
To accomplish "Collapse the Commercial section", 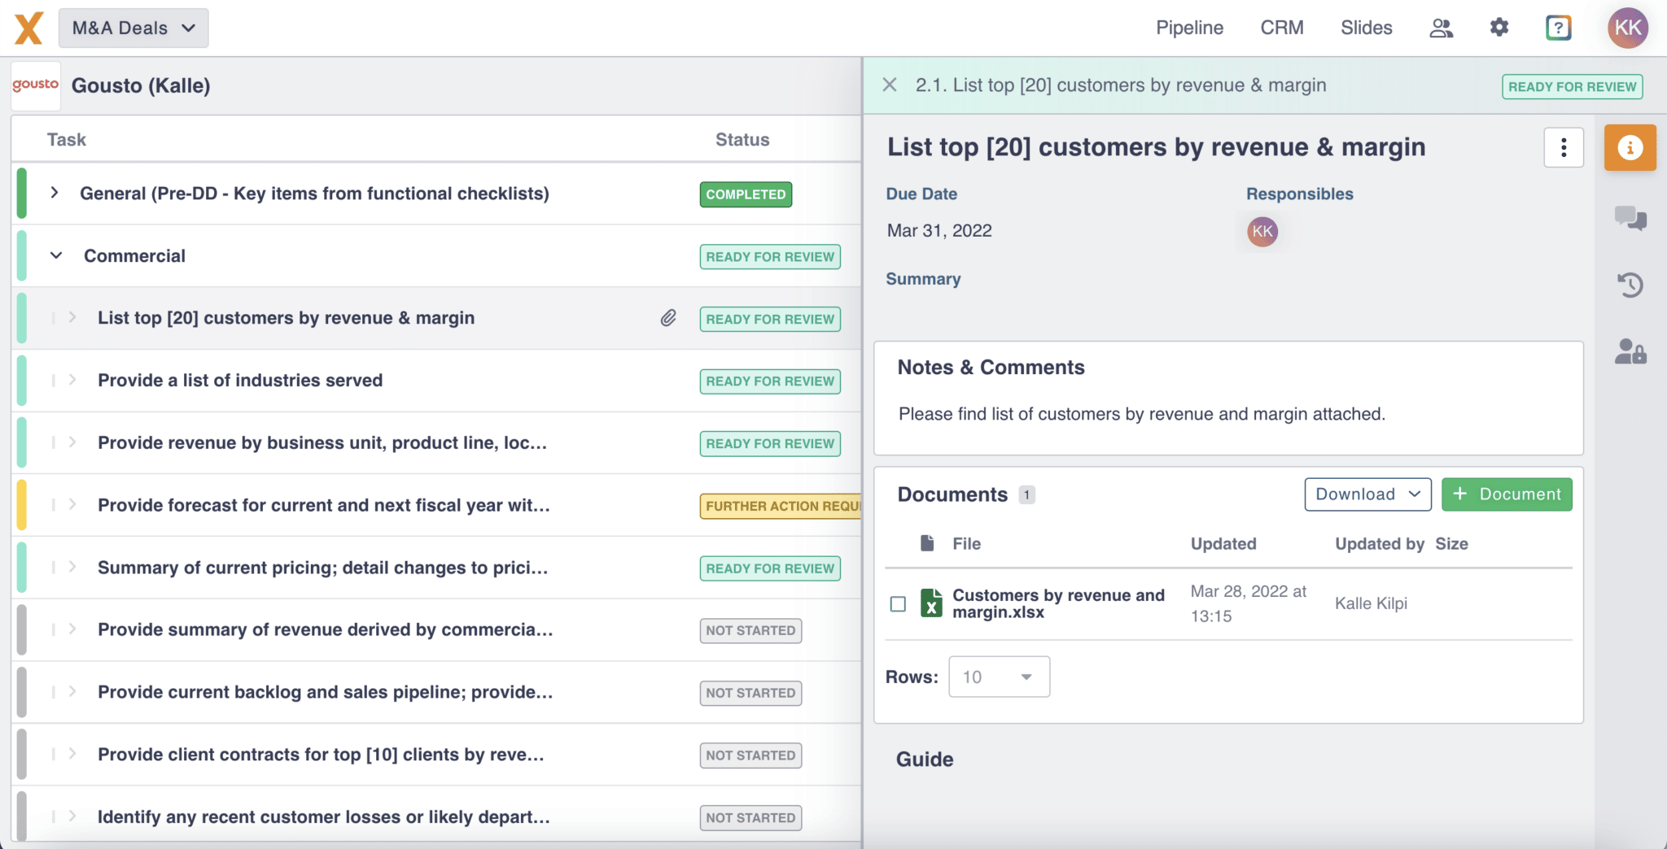I will pos(56,255).
